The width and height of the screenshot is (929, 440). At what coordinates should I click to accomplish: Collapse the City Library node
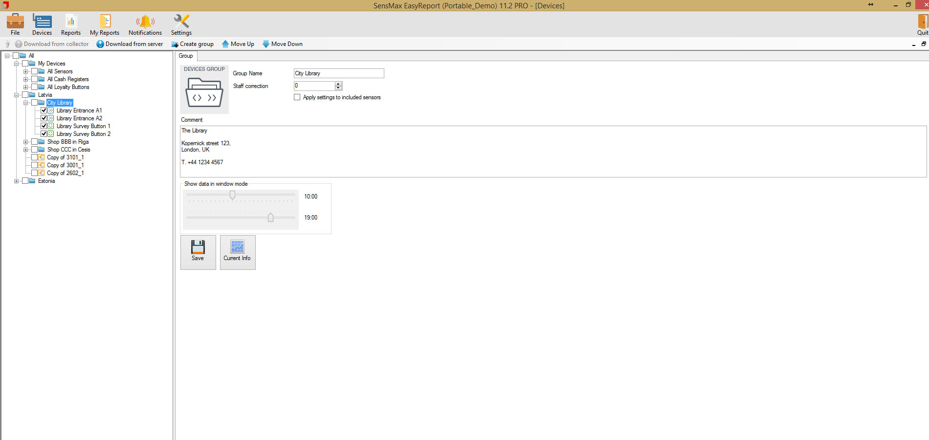[25, 103]
